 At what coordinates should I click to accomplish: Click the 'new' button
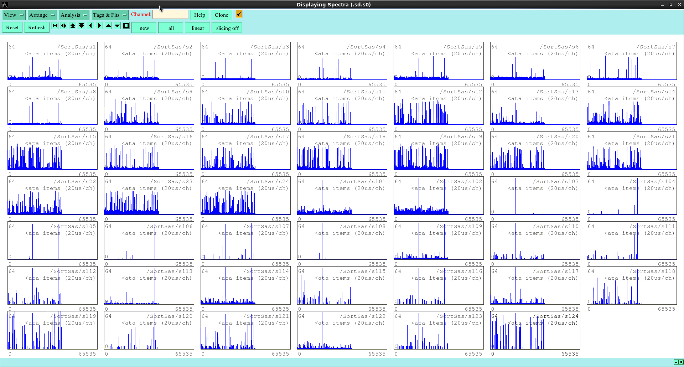coord(144,28)
